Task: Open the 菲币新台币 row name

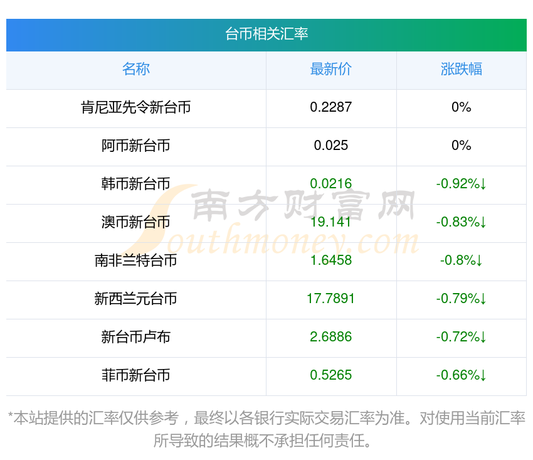Action: point(136,375)
